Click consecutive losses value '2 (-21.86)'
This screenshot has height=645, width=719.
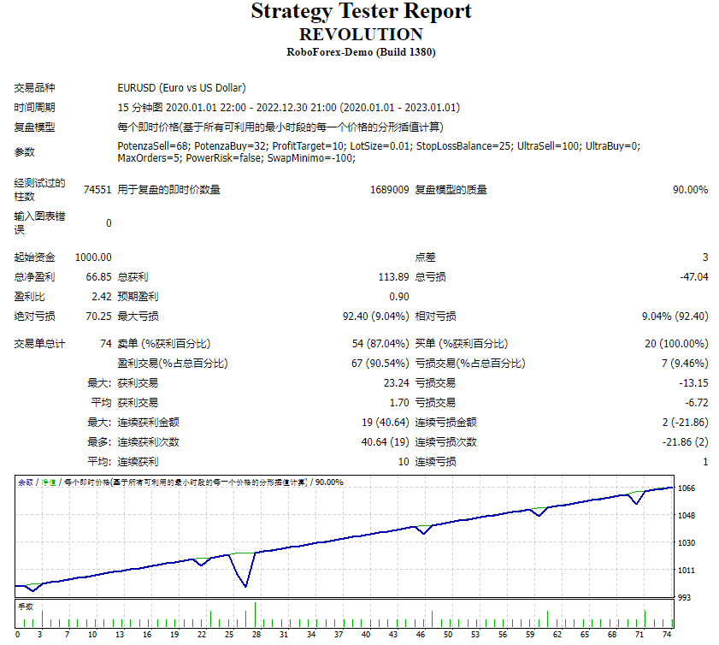click(x=685, y=422)
